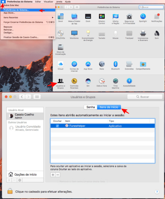This screenshot has width=165, height=199.
Task: Open the Segurança e Privacidade icon
Action: pos(129,19)
